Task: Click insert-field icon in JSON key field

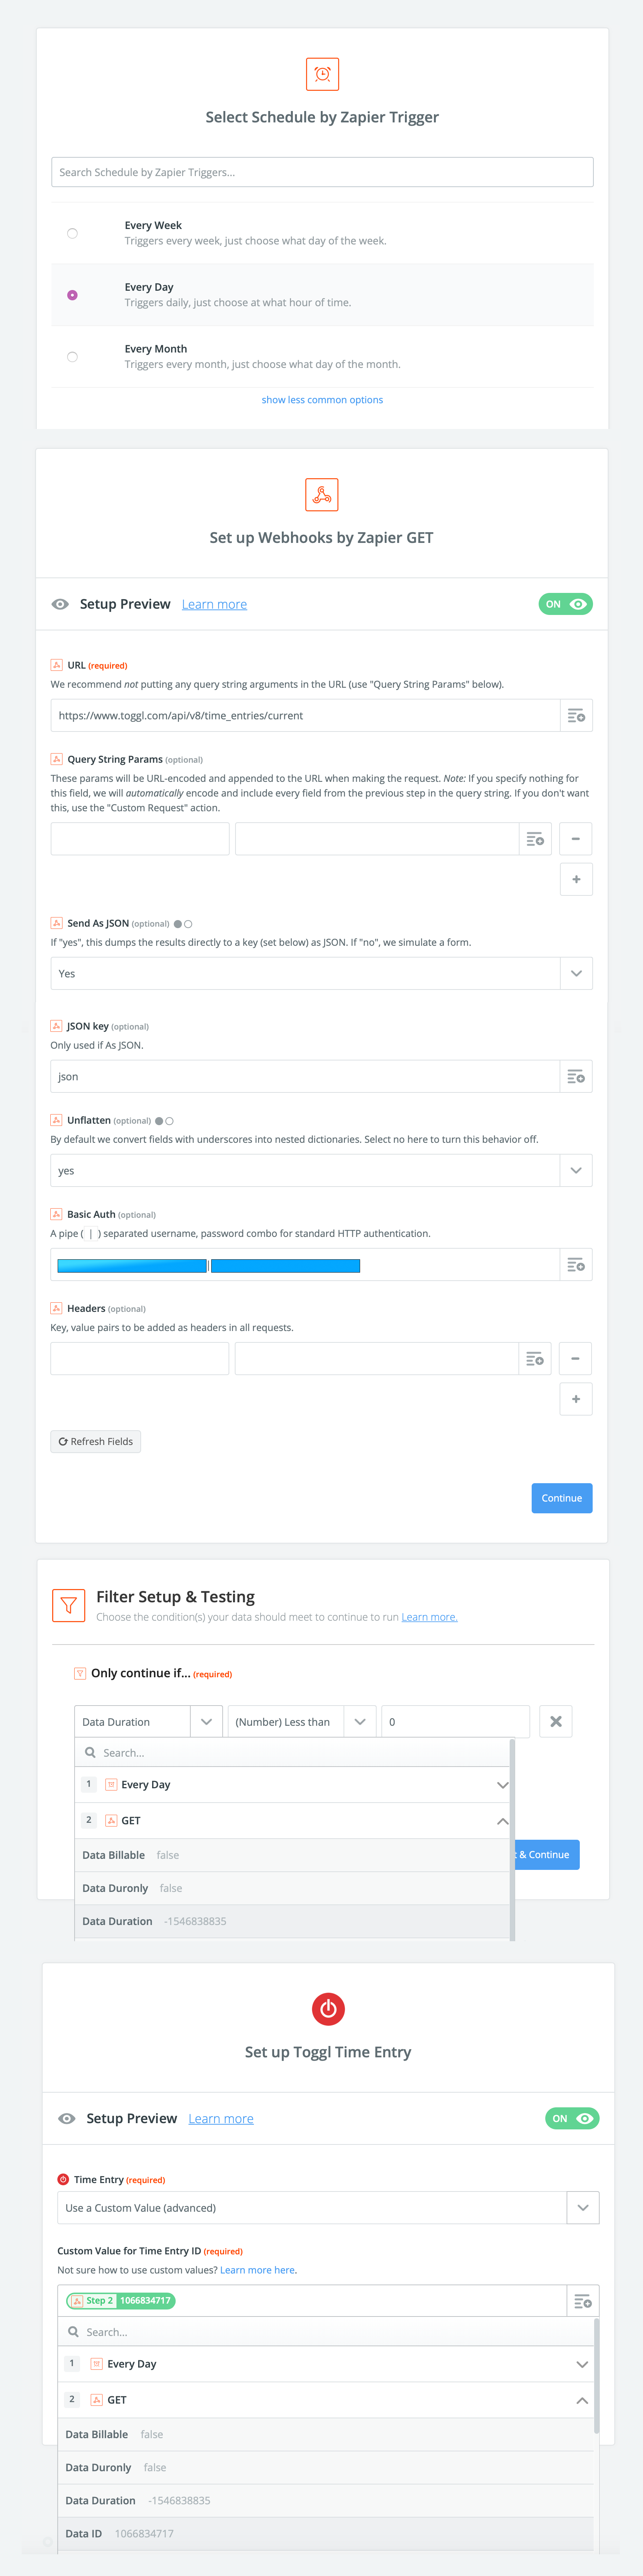Action: (576, 1077)
